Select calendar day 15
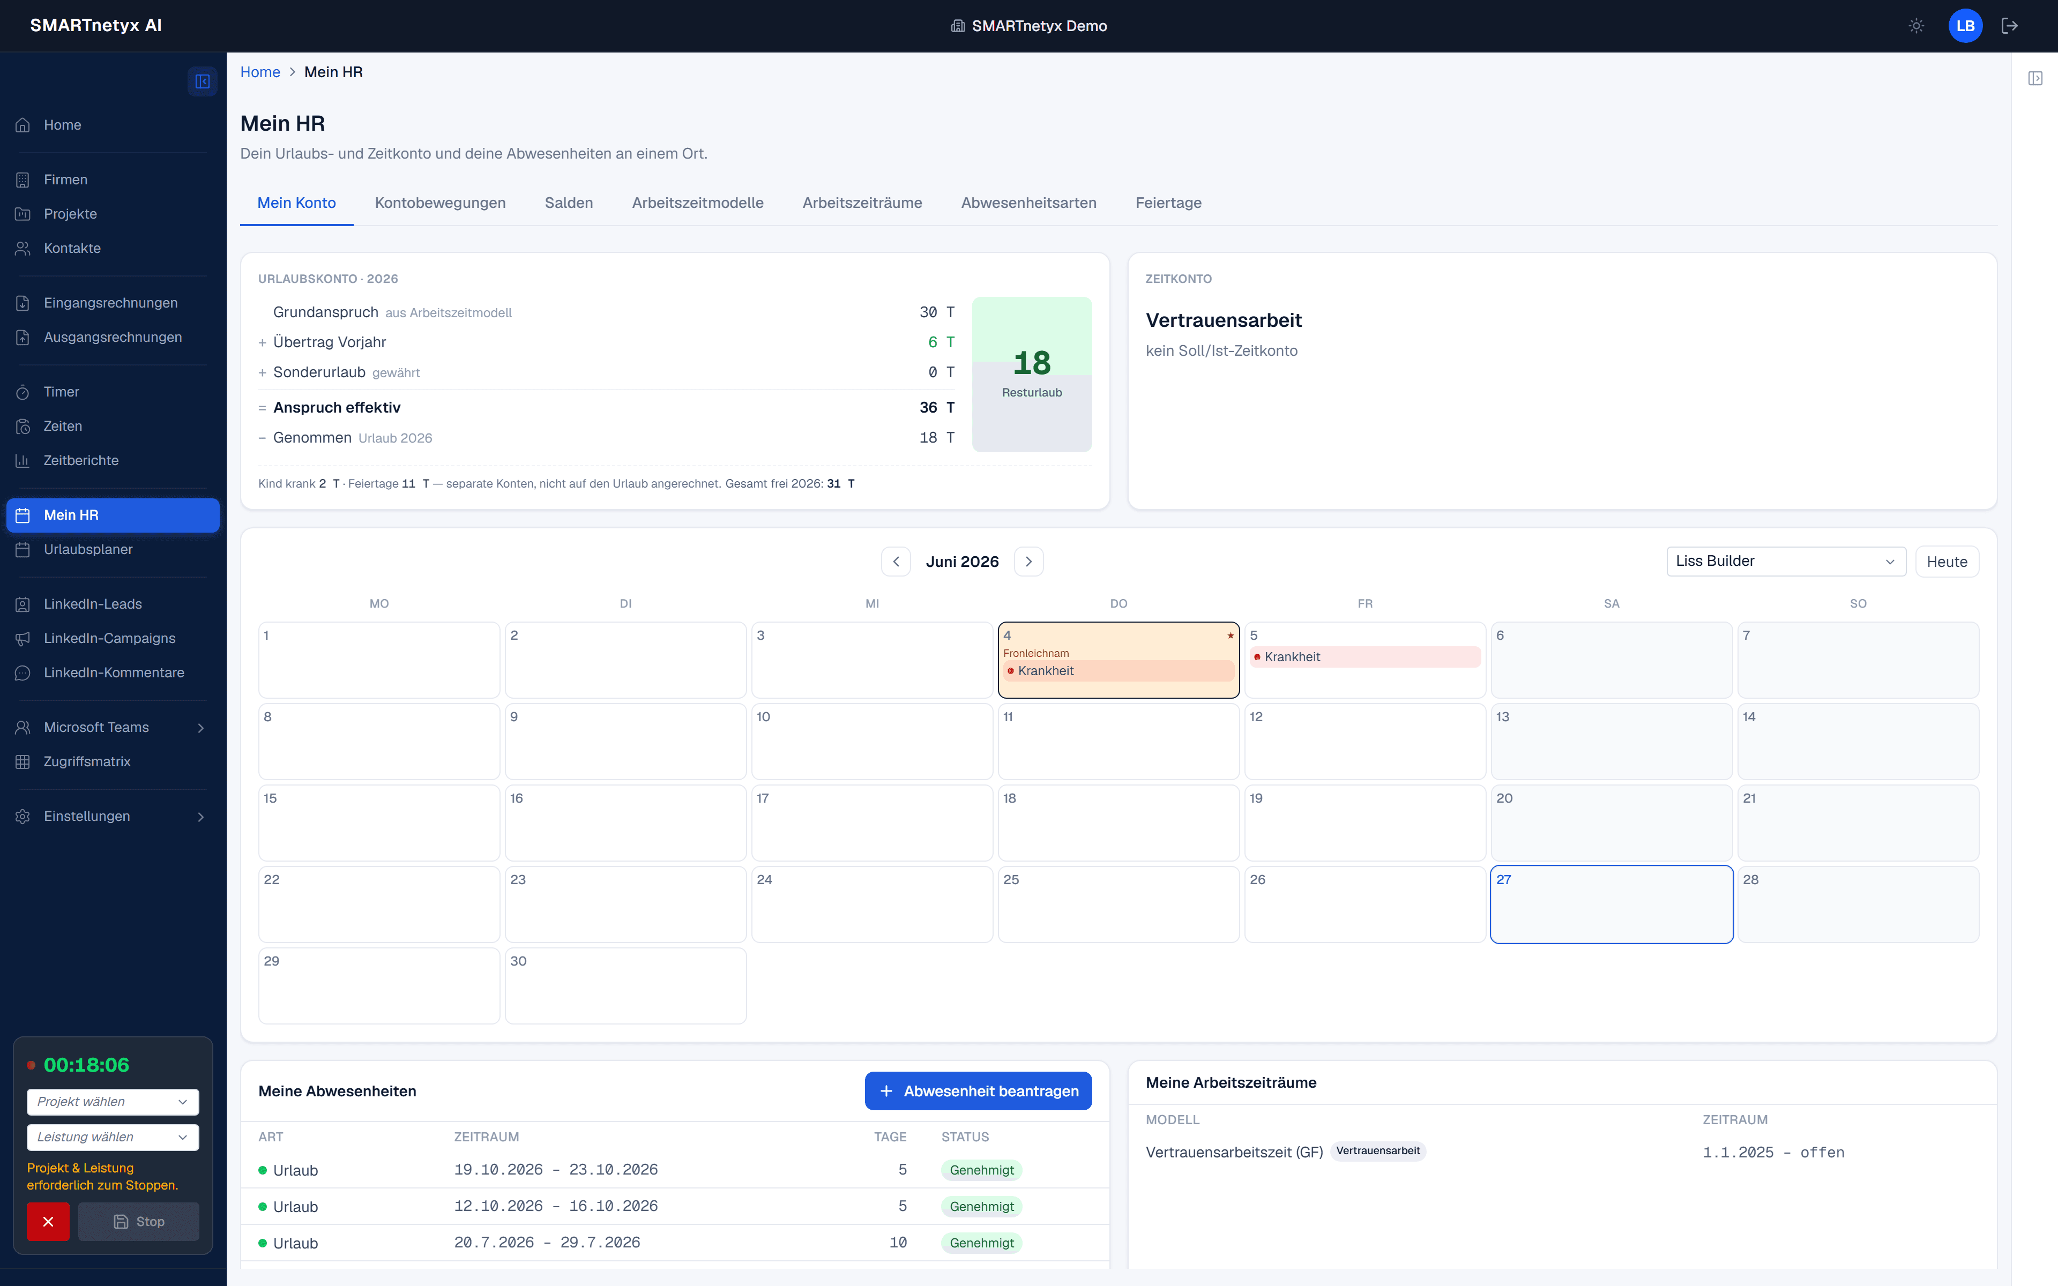Viewport: 2058px width, 1286px height. 379,823
